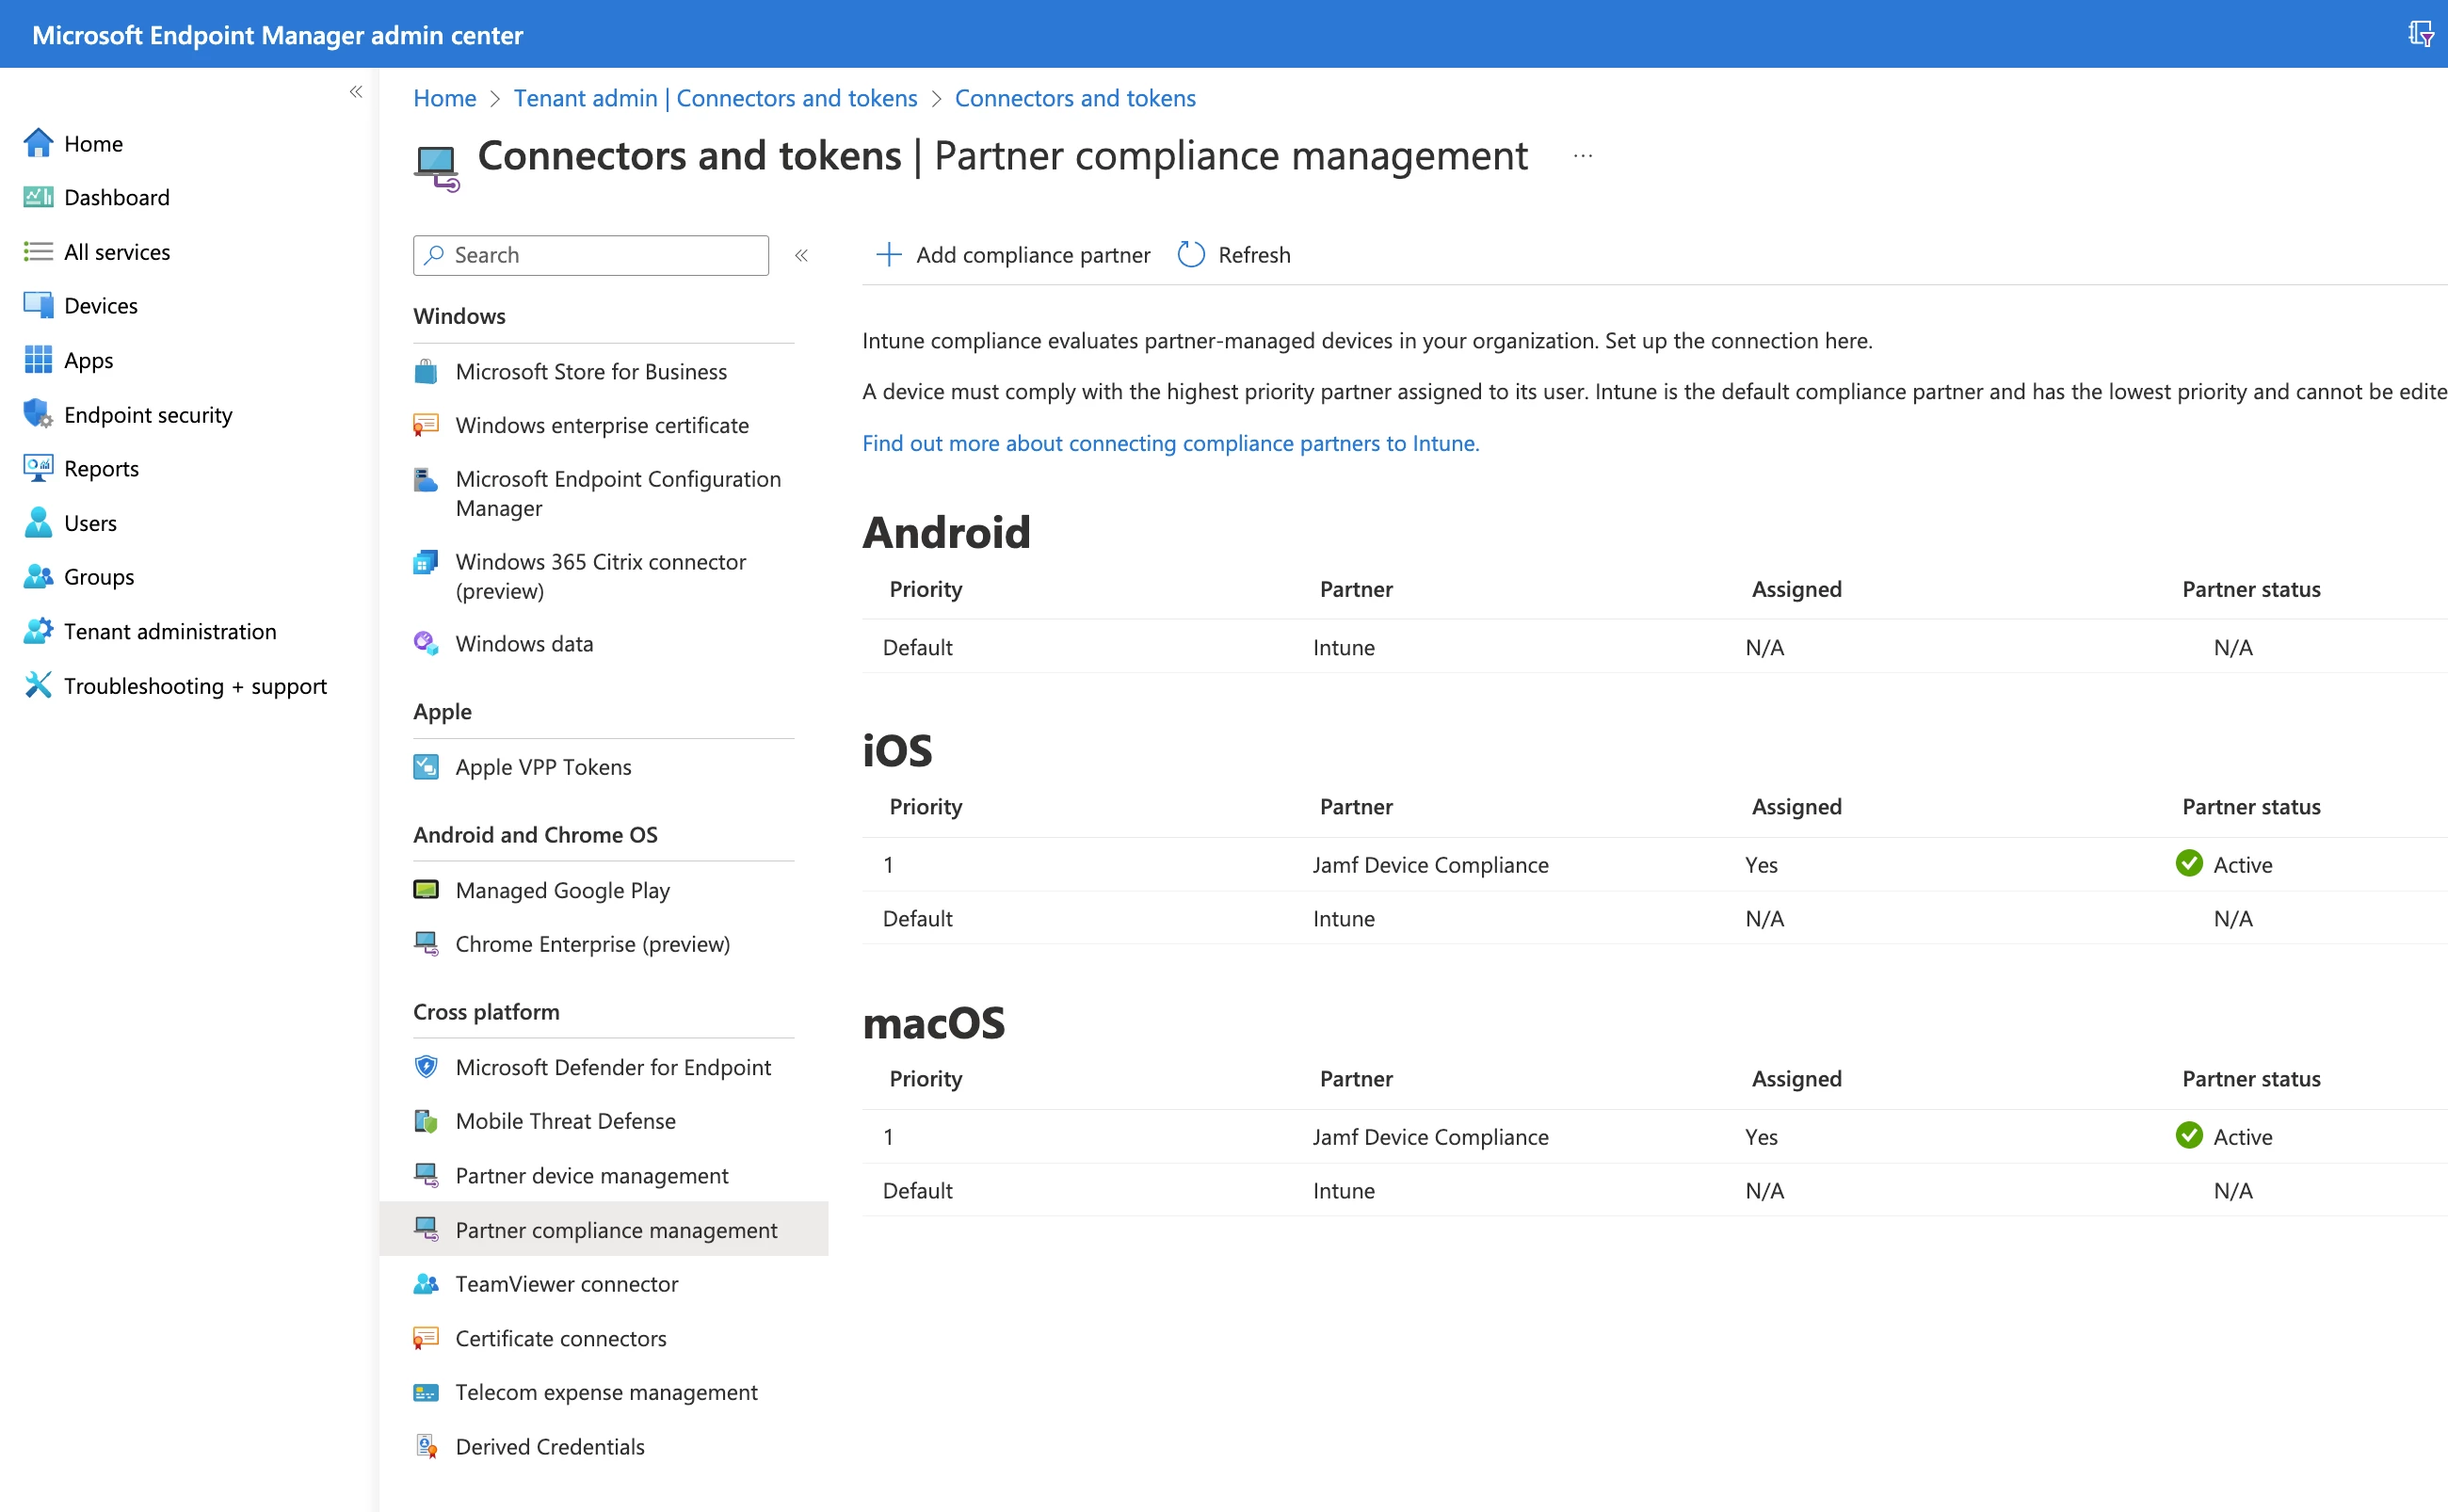Select Jamf Device Compliance in iOS table
The image size is (2448, 1512).
[1430, 865]
